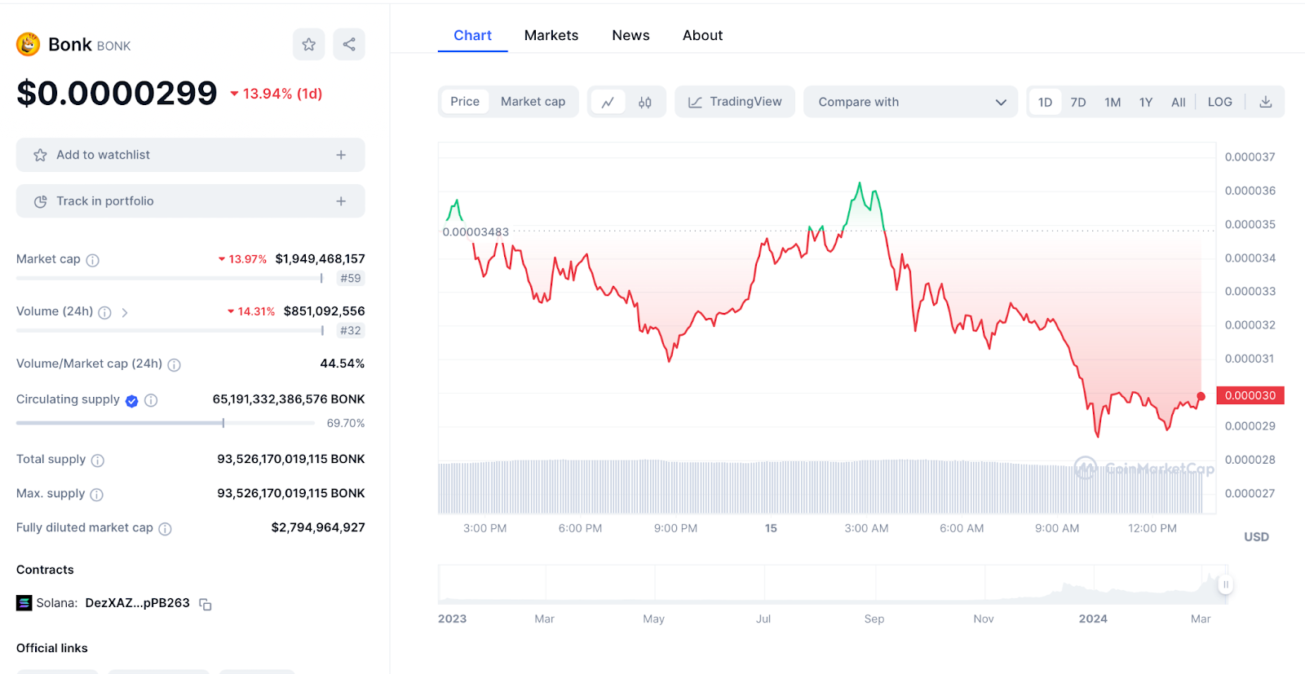Viewport: 1305px width, 674px height.
Task: Expand Volume (24h) details chevron
Action: click(125, 312)
